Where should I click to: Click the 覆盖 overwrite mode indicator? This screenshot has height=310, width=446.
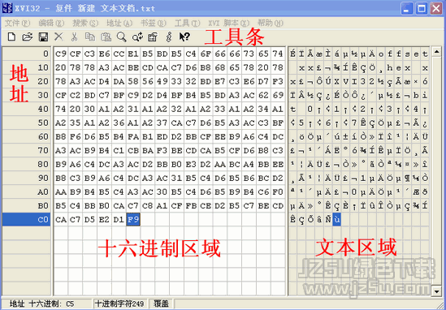pos(162,304)
